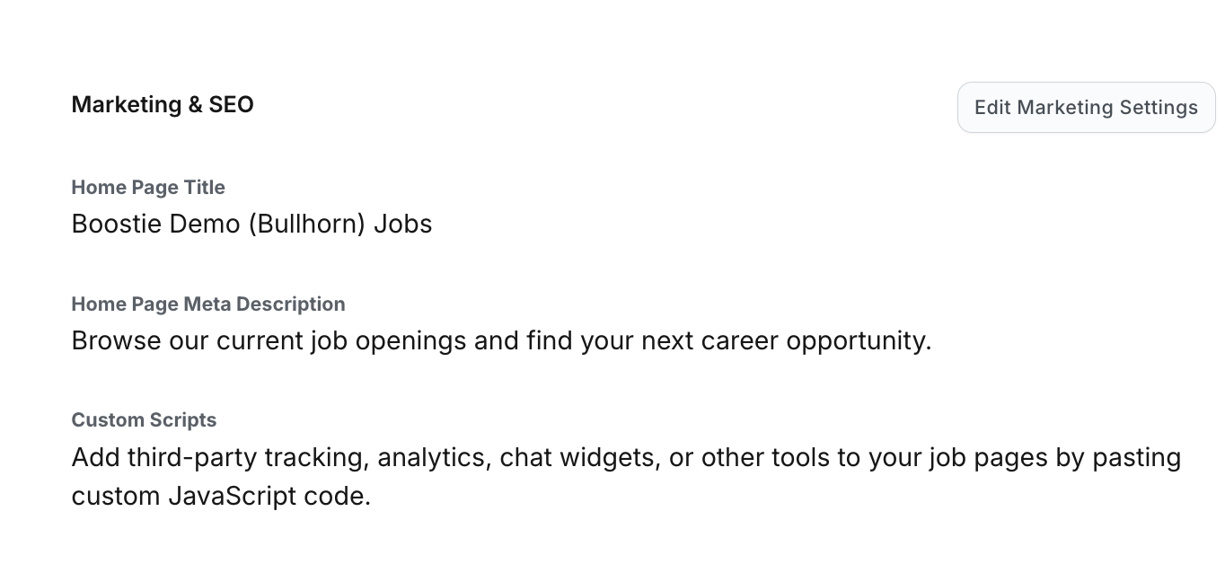
Task: Click the word Bullhorn in the page title
Action: [305, 224]
